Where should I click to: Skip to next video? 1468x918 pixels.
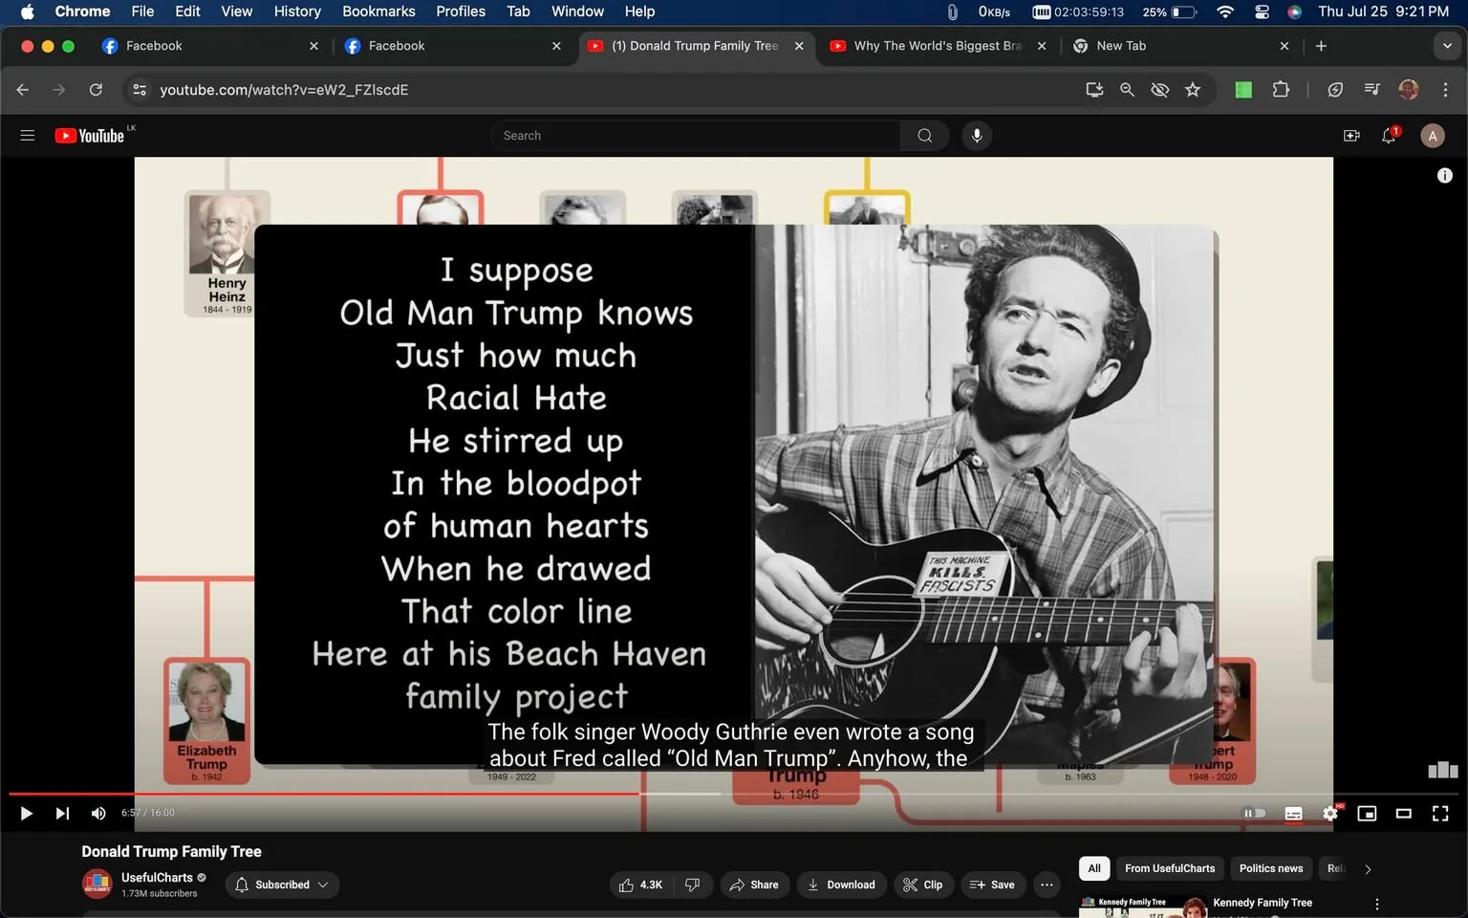62,813
